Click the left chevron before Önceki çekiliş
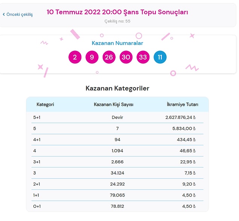 (x=4, y=14)
